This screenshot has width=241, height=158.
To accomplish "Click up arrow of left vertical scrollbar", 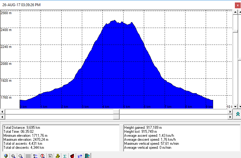I will tap(235, 12).
